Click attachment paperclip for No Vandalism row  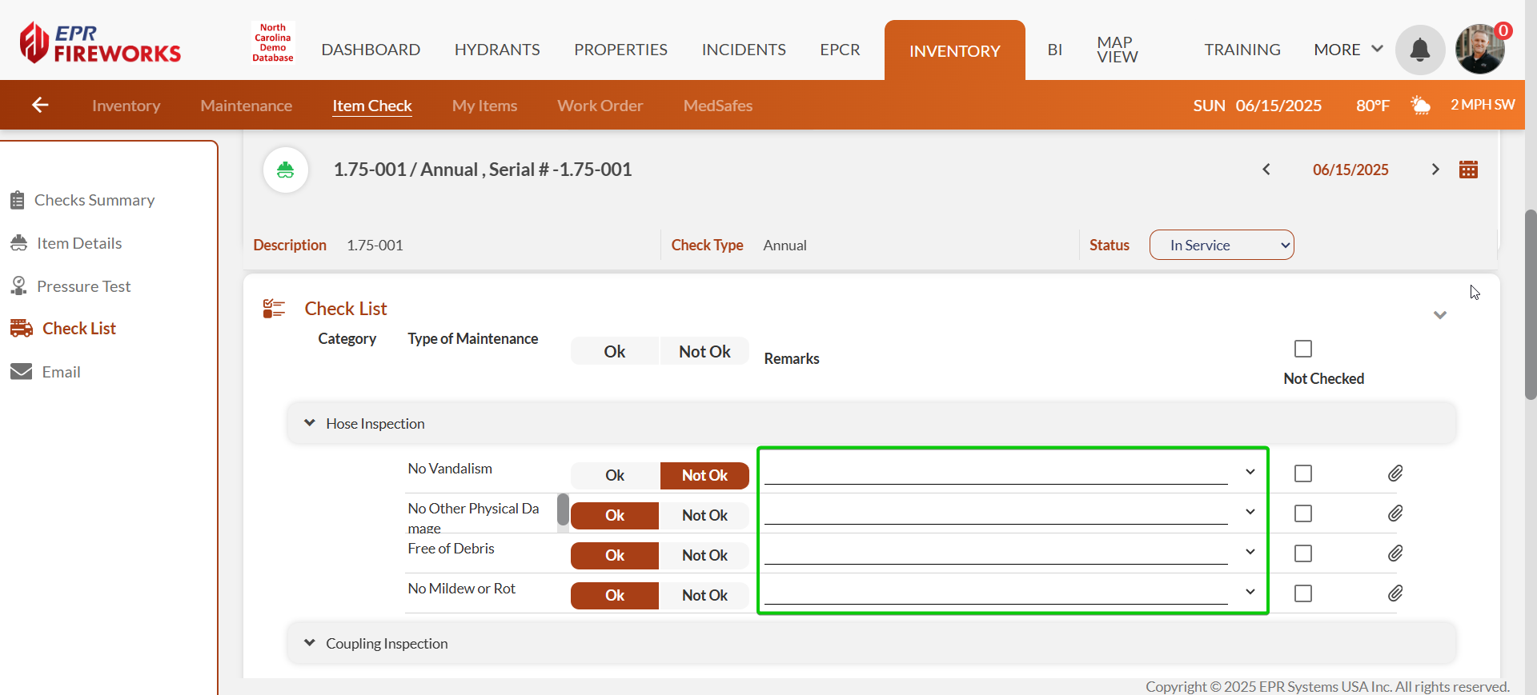pyautogui.click(x=1395, y=473)
